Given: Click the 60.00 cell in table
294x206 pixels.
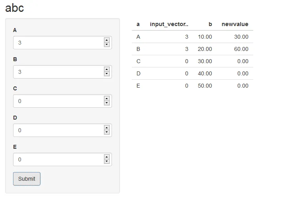Looking at the screenshot, I should [x=241, y=49].
